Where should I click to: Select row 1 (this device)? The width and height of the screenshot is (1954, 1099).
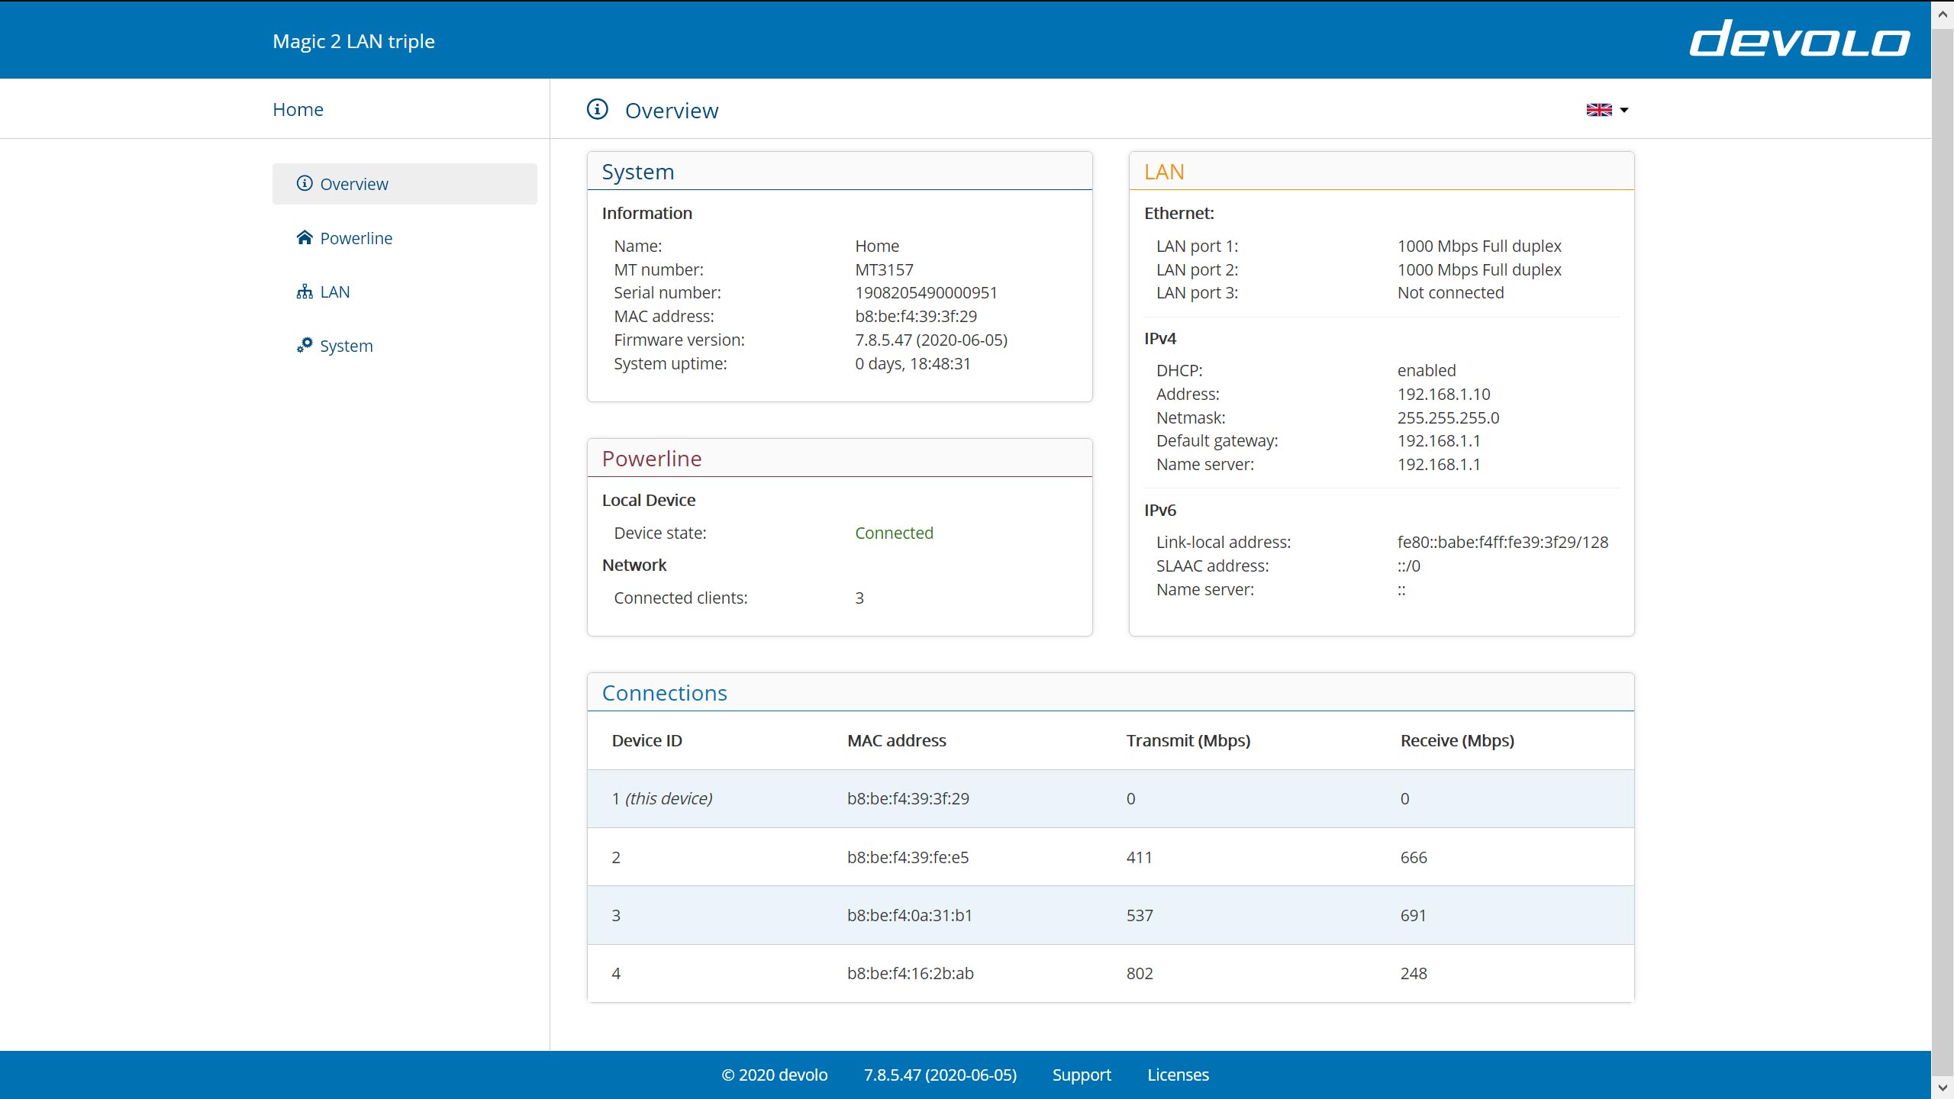(x=1111, y=798)
